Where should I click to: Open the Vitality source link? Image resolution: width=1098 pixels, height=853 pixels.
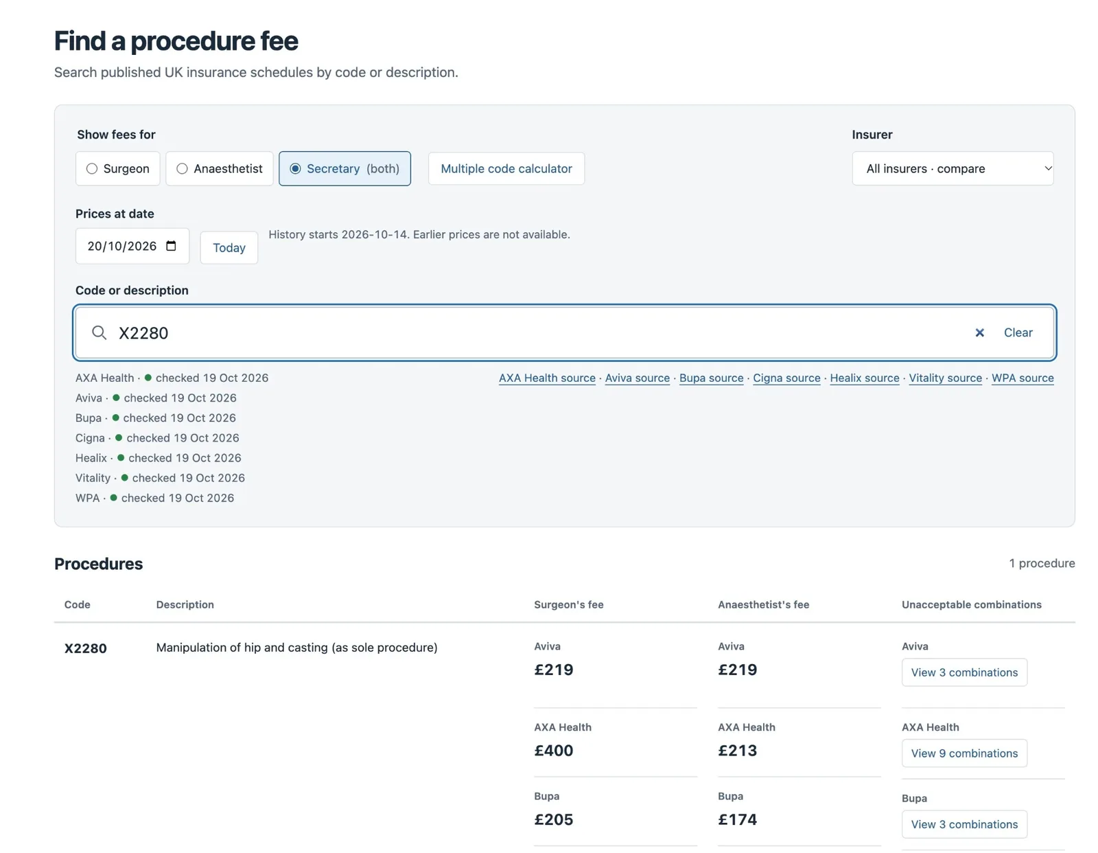point(945,378)
